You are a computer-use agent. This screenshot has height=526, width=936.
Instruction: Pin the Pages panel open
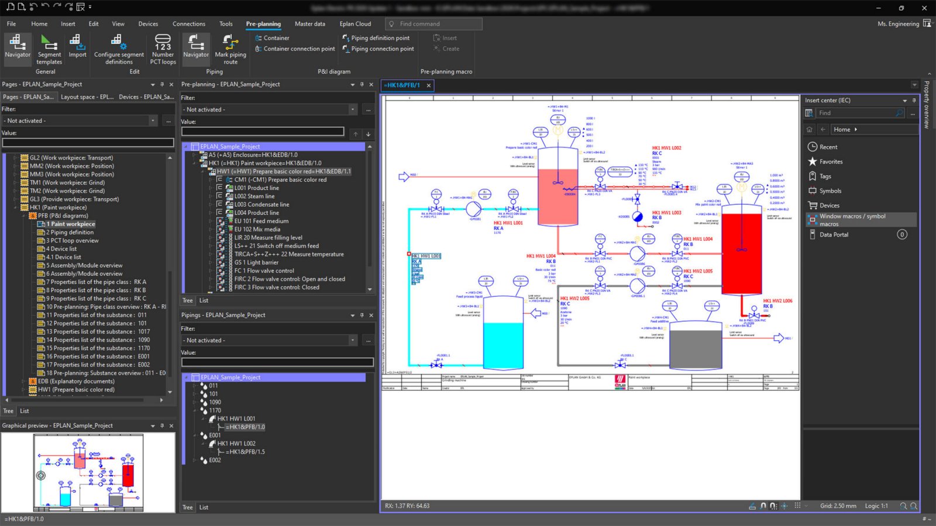(x=163, y=84)
